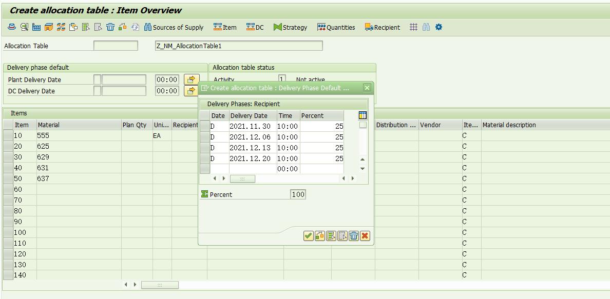This screenshot has width=610, height=299.
Task: Click the hat icon in the toolbar
Action: [12, 27]
